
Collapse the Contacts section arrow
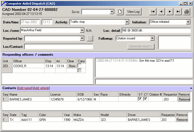coord(191,88)
